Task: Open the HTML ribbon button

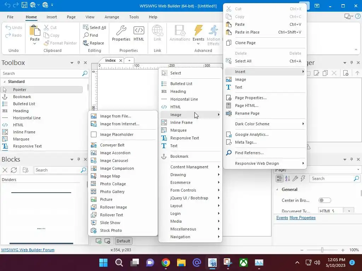Action: 139,34
